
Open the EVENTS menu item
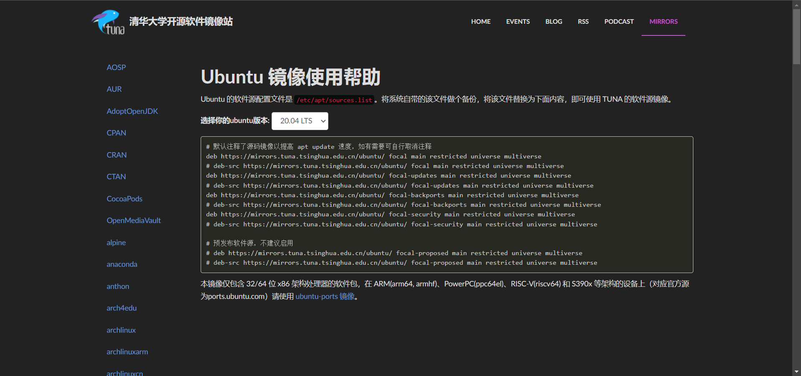[518, 22]
